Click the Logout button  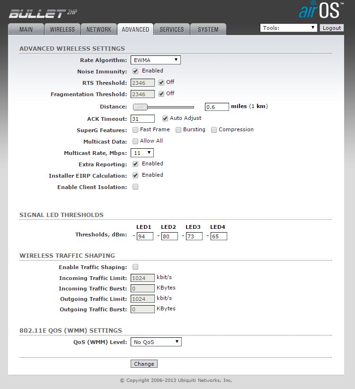pyautogui.click(x=332, y=28)
